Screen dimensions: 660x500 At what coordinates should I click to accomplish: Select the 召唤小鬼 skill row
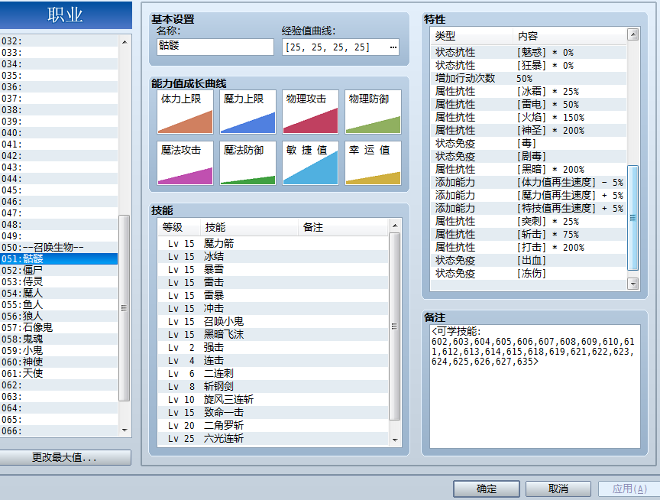point(273,321)
